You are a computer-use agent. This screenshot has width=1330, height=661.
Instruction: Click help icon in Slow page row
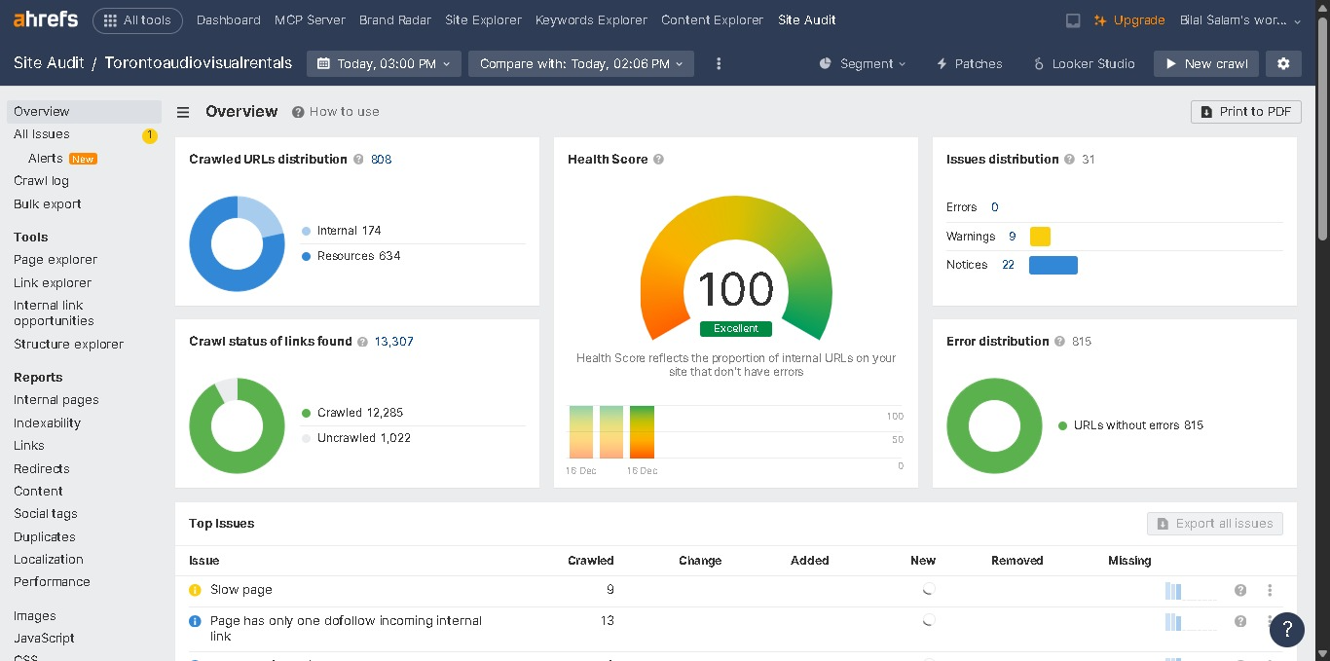coord(1240,590)
